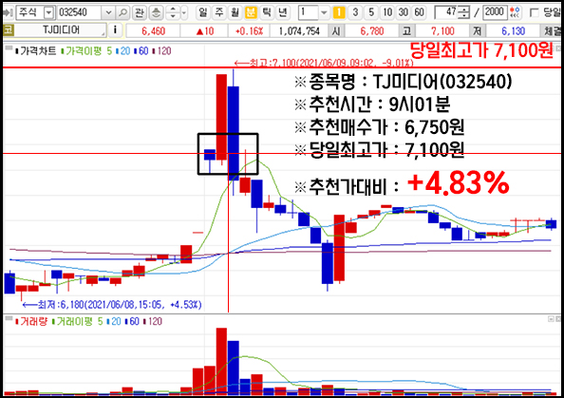Click the magnifier stock search icon
Viewport: 564px width, 398px height.
coord(122,13)
